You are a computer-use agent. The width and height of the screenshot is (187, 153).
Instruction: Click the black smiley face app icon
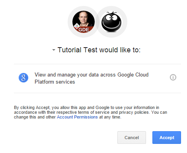111,22
